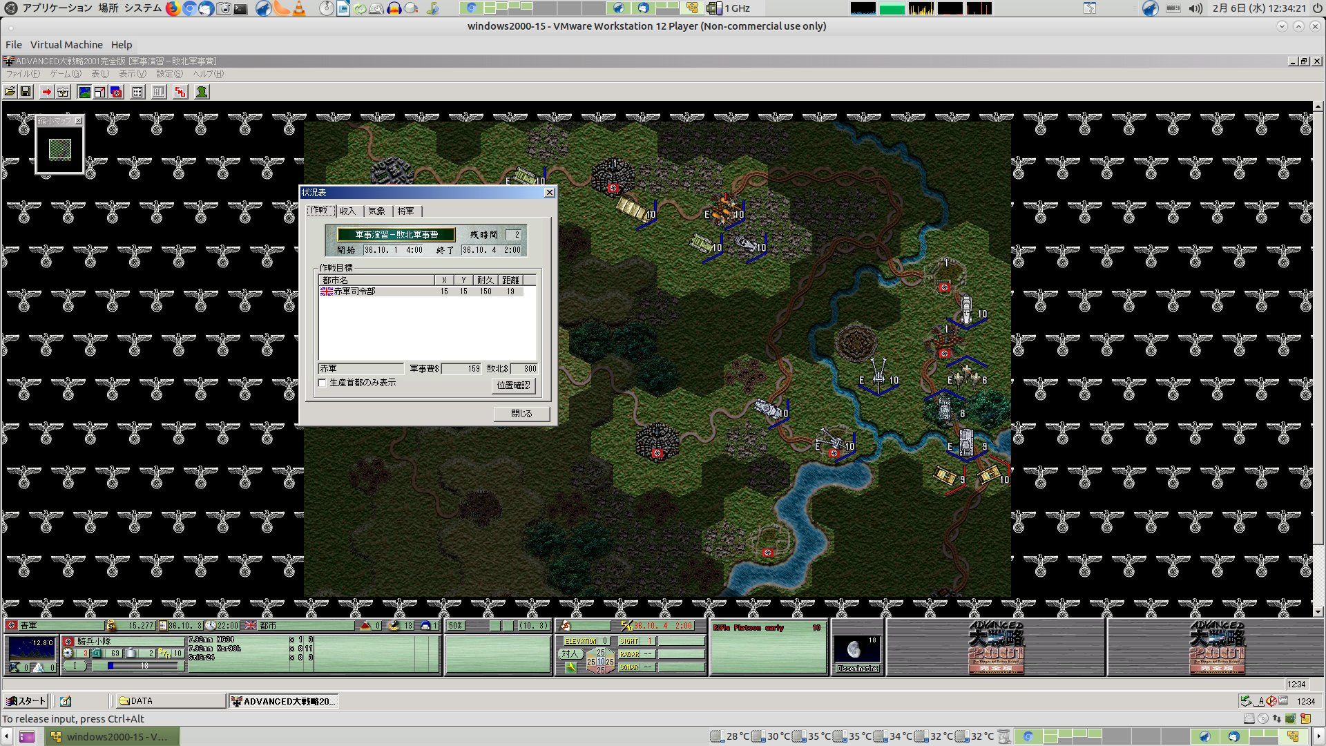Click the END turn toolbar icon
This screenshot has height=746, width=1326.
click(180, 92)
